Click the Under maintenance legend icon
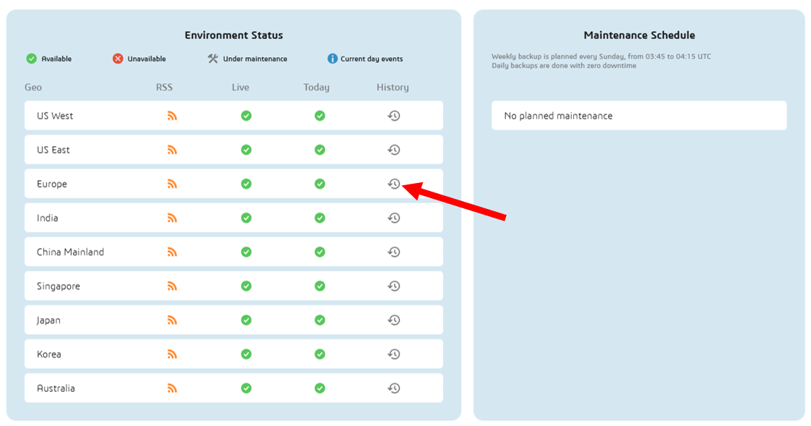Viewport: 811px width, 426px height. click(x=214, y=58)
